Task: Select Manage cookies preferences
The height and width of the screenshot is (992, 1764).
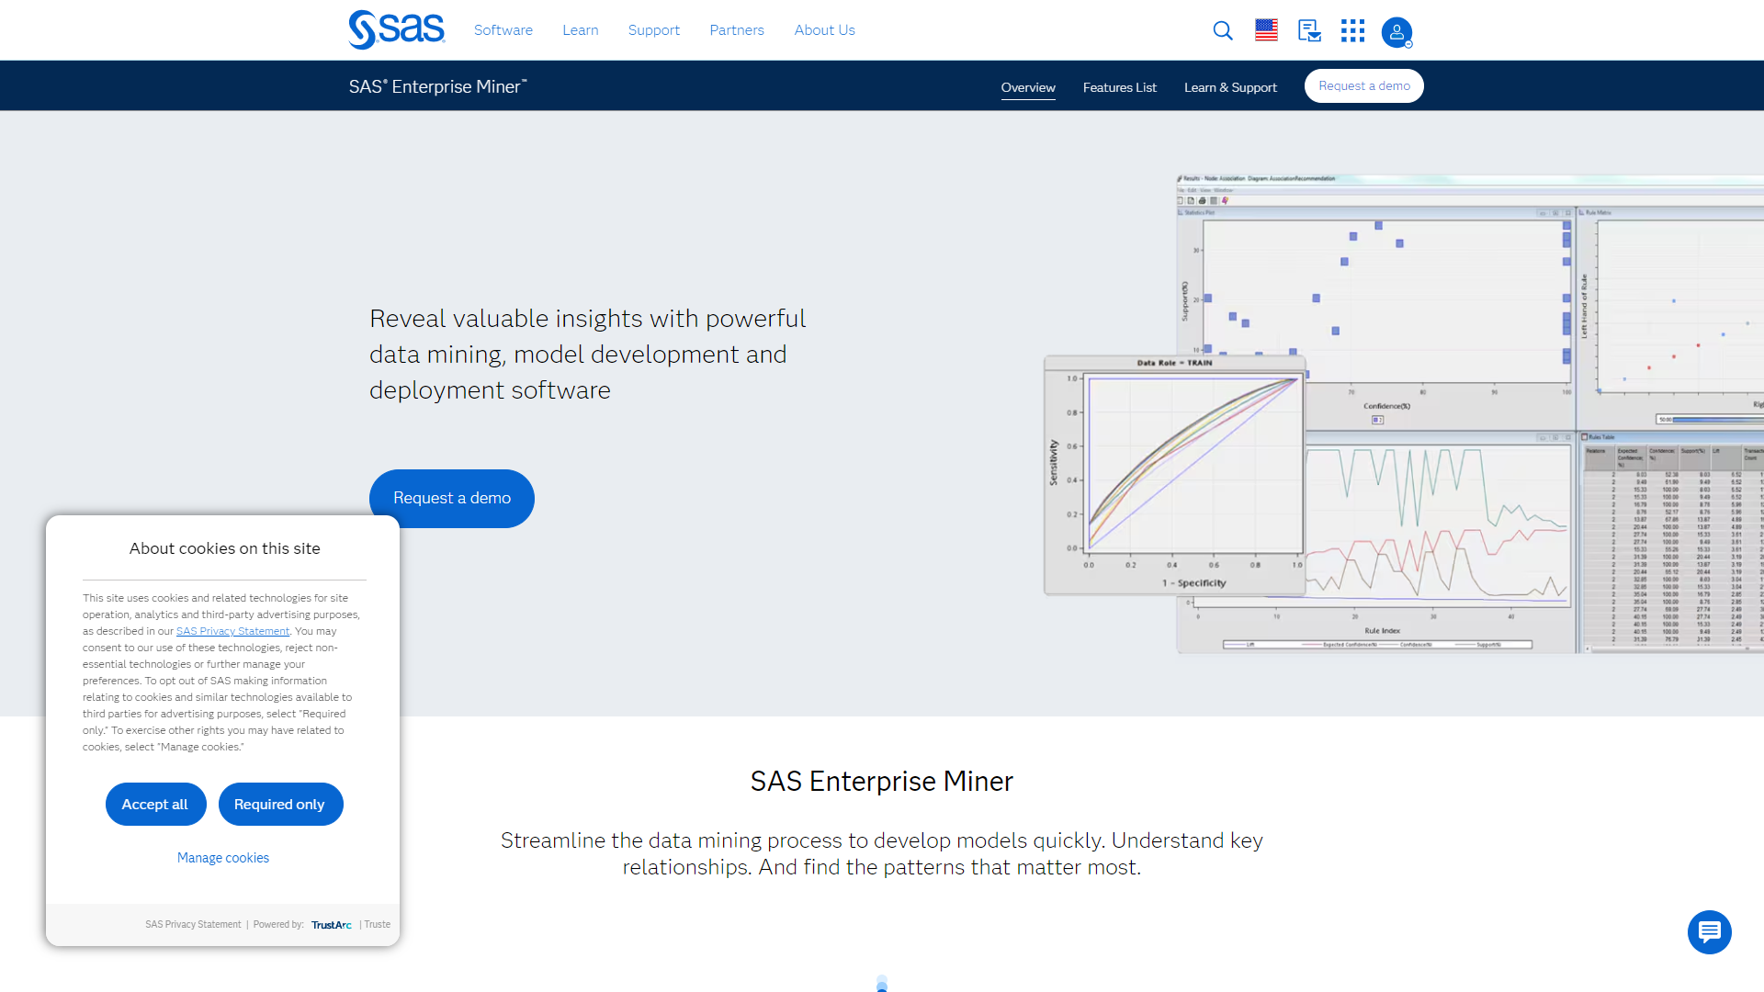Action: click(222, 857)
